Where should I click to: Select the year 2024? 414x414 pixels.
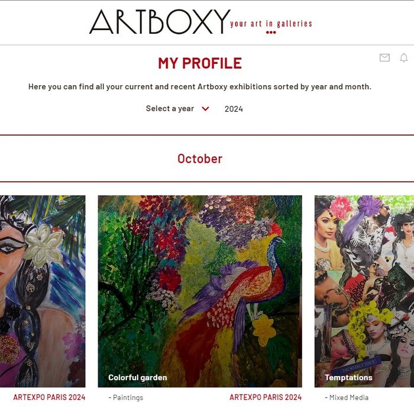pyautogui.click(x=234, y=109)
